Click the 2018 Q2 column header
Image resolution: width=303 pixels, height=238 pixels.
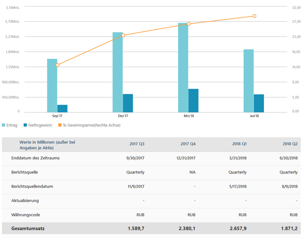[290, 144]
